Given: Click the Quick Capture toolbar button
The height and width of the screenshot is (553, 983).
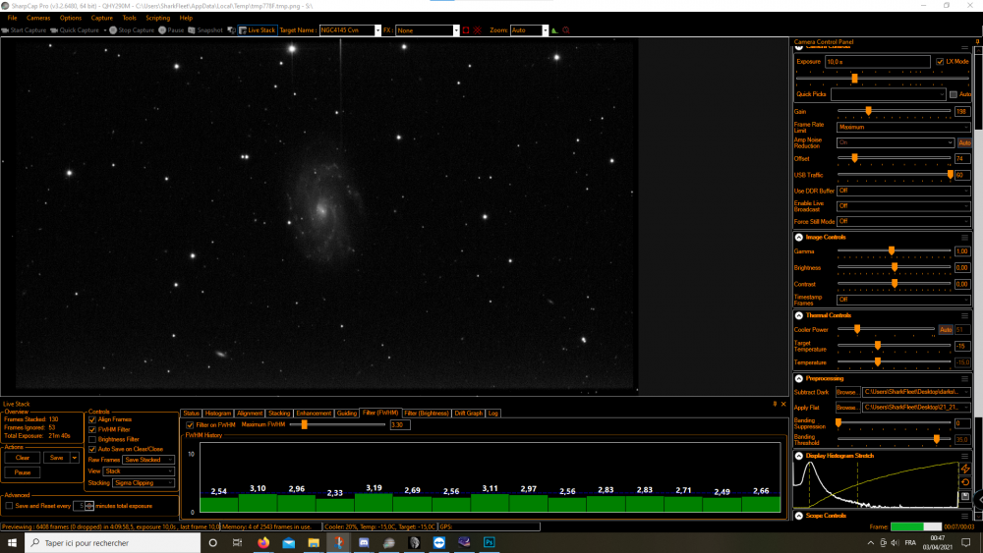Looking at the screenshot, I should 75,30.
